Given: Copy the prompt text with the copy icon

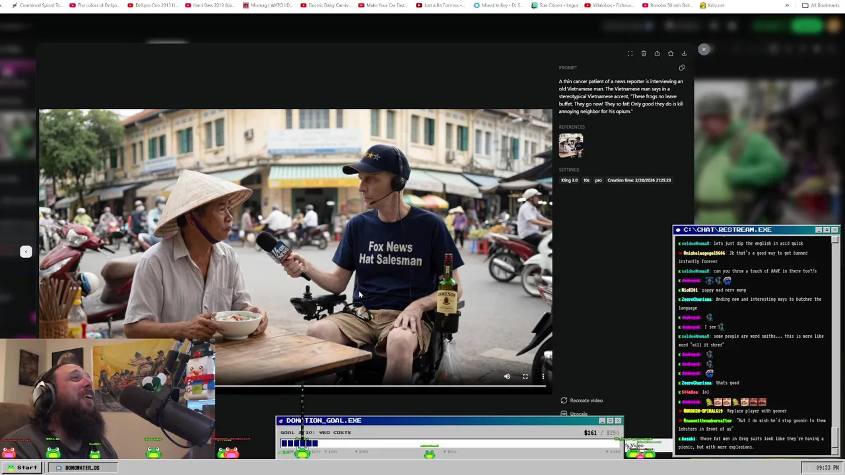Looking at the screenshot, I should [682, 67].
